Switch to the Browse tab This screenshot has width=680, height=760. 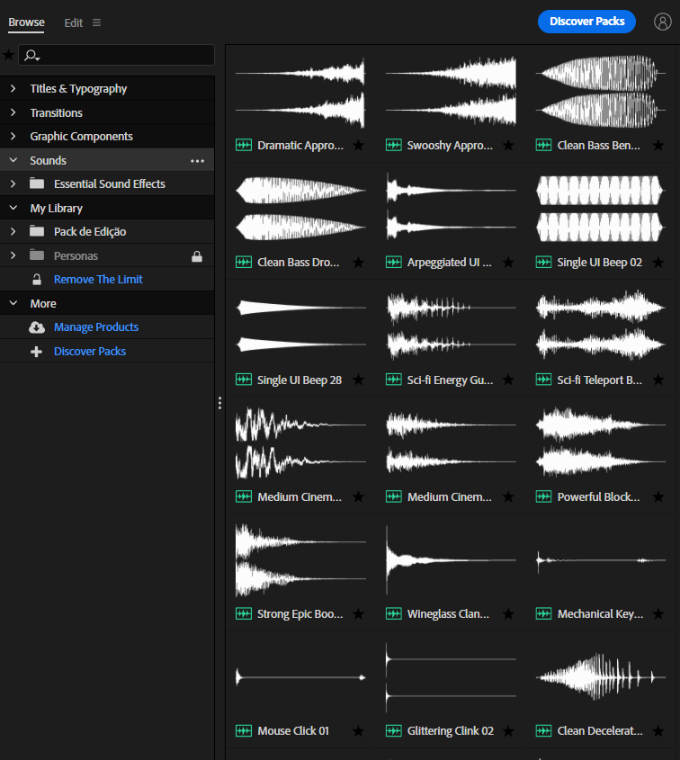[x=26, y=22]
